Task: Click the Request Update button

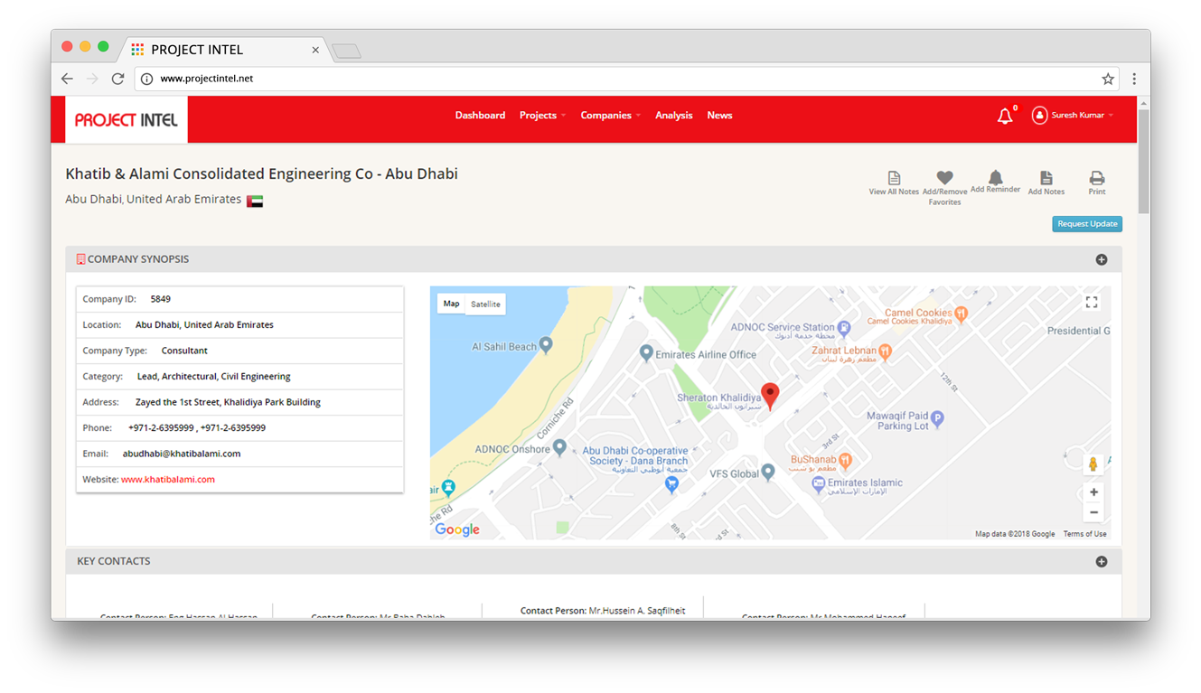Action: [x=1087, y=224]
